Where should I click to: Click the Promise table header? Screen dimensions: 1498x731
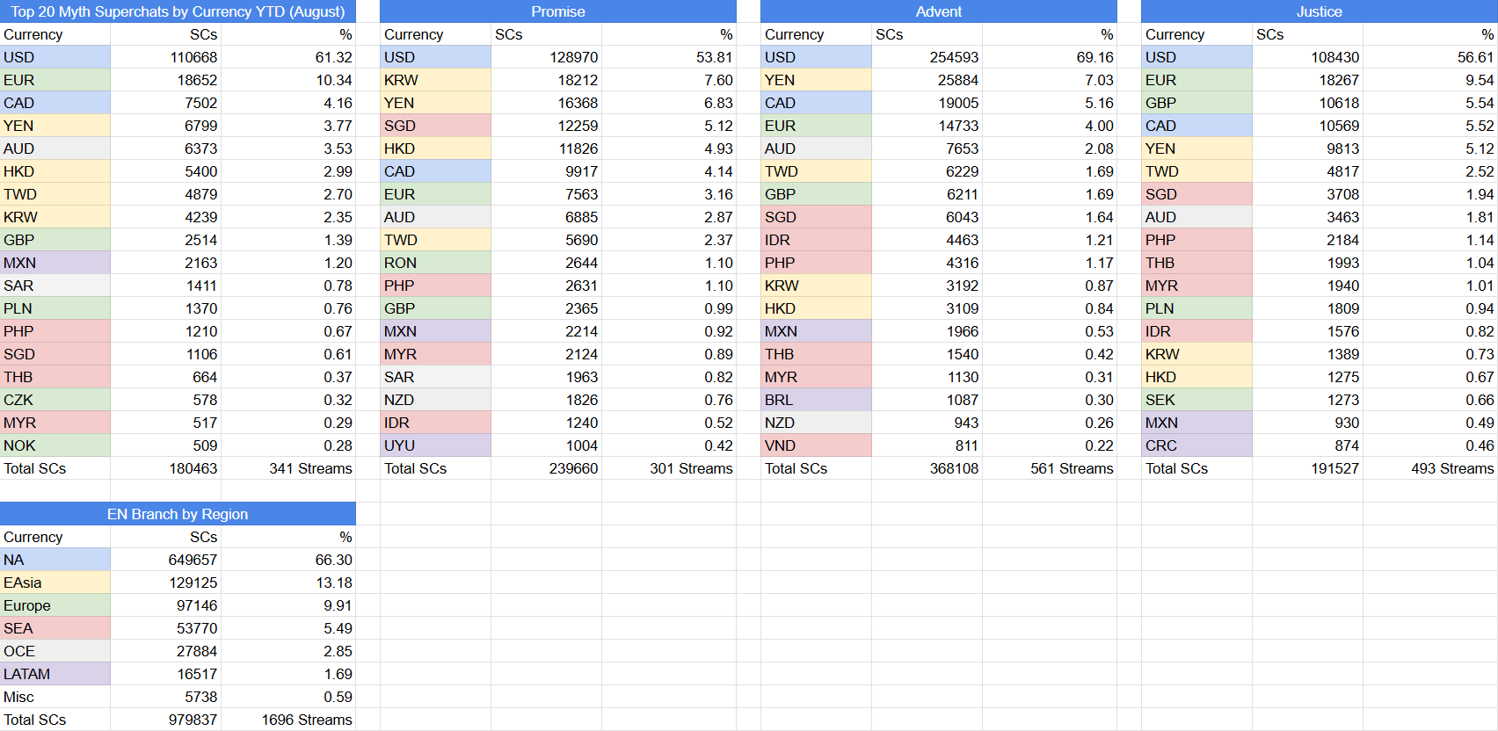[558, 11]
